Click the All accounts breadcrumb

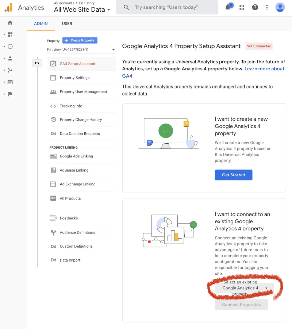click(x=64, y=3)
